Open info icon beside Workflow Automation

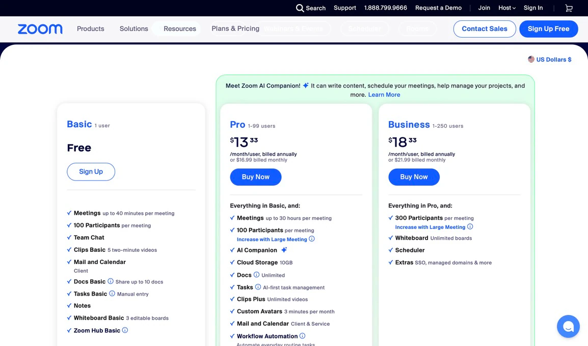coord(302,336)
